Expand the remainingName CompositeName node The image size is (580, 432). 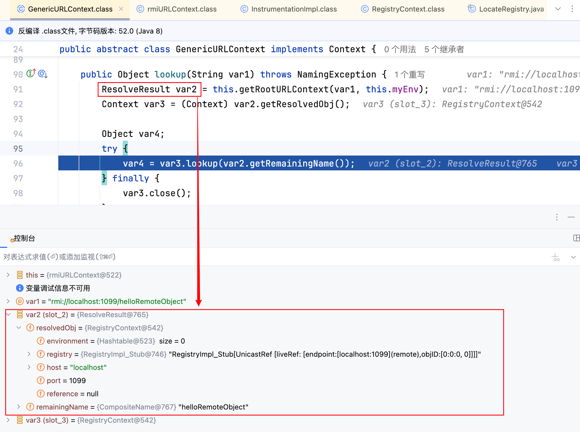point(19,407)
